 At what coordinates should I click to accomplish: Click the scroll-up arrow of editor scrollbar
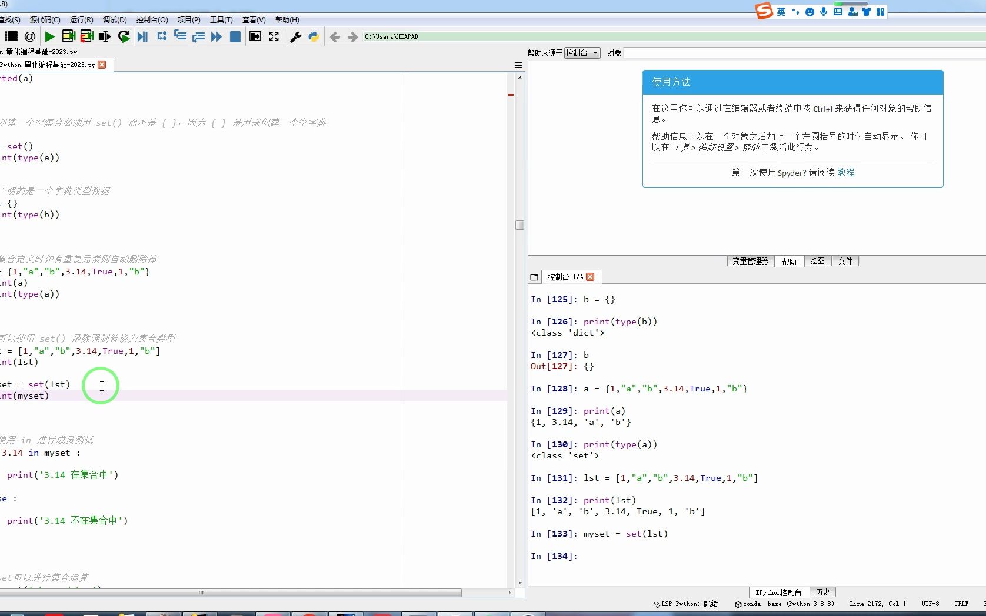click(x=519, y=77)
